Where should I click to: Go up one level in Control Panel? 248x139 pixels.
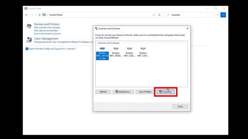click(40, 15)
